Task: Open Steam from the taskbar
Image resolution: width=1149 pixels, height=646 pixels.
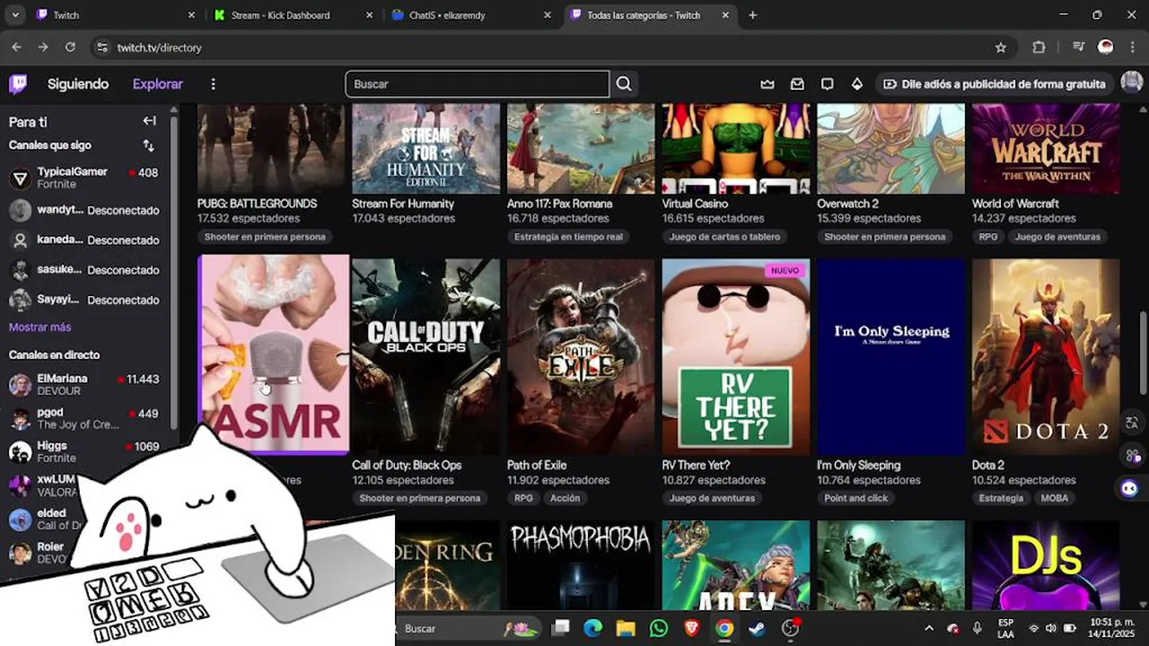Action: pos(757,629)
